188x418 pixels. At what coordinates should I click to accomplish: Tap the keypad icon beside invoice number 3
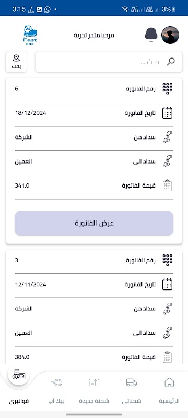pyautogui.click(x=168, y=260)
